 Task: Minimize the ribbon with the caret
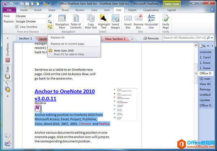tap(207, 10)
